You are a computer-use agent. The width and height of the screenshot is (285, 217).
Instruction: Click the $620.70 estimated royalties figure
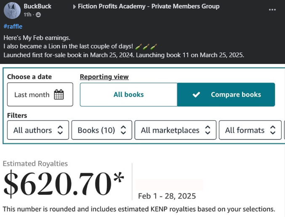(64, 184)
